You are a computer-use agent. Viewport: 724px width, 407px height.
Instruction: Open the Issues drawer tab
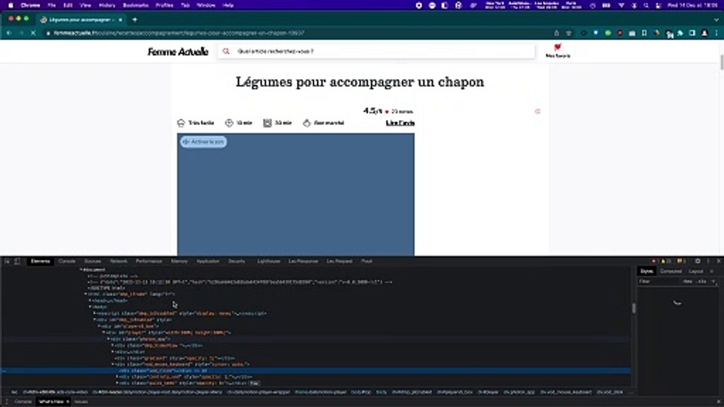tap(81, 401)
